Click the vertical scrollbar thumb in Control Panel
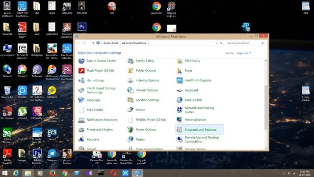The width and height of the screenshot is (314, 177). coord(266,107)
